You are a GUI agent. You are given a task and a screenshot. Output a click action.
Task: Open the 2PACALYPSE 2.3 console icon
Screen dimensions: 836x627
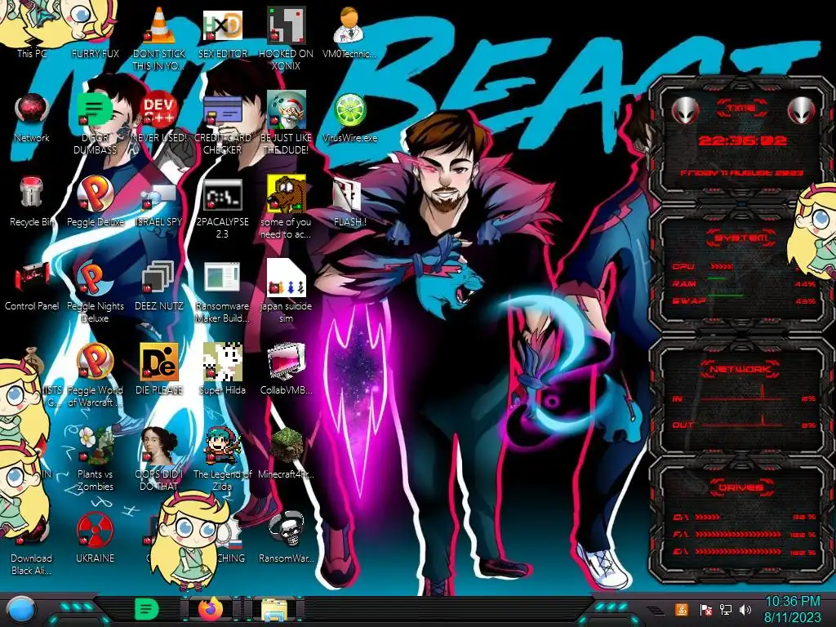[222, 194]
